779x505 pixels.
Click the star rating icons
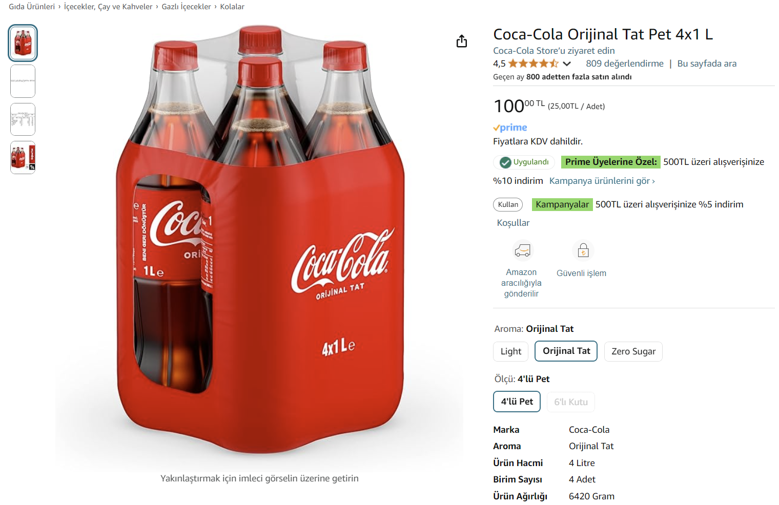coord(533,64)
